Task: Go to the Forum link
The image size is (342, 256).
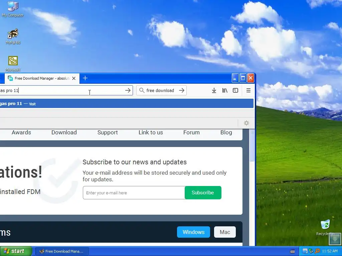Action: click(x=191, y=132)
